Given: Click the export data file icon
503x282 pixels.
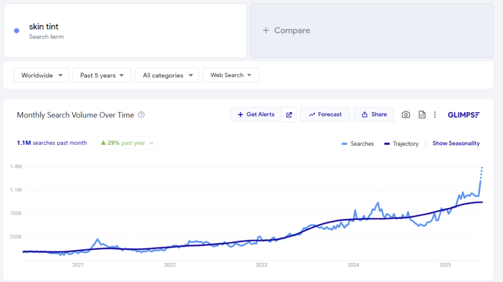Looking at the screenshot, I should tap(422, 114).
